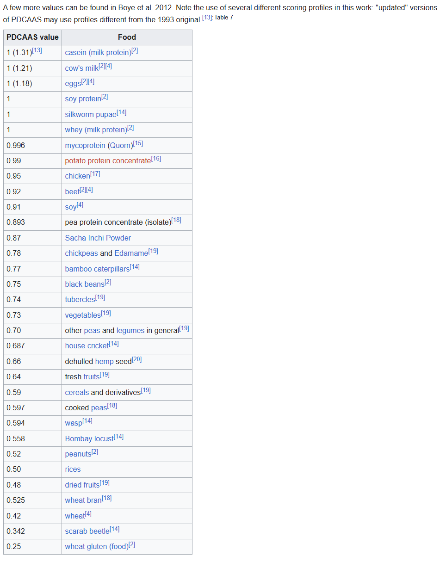The image size is (440, 562).
Task: Follow the fruits link in the 0.64 row
Action: [x=92, y=377]
